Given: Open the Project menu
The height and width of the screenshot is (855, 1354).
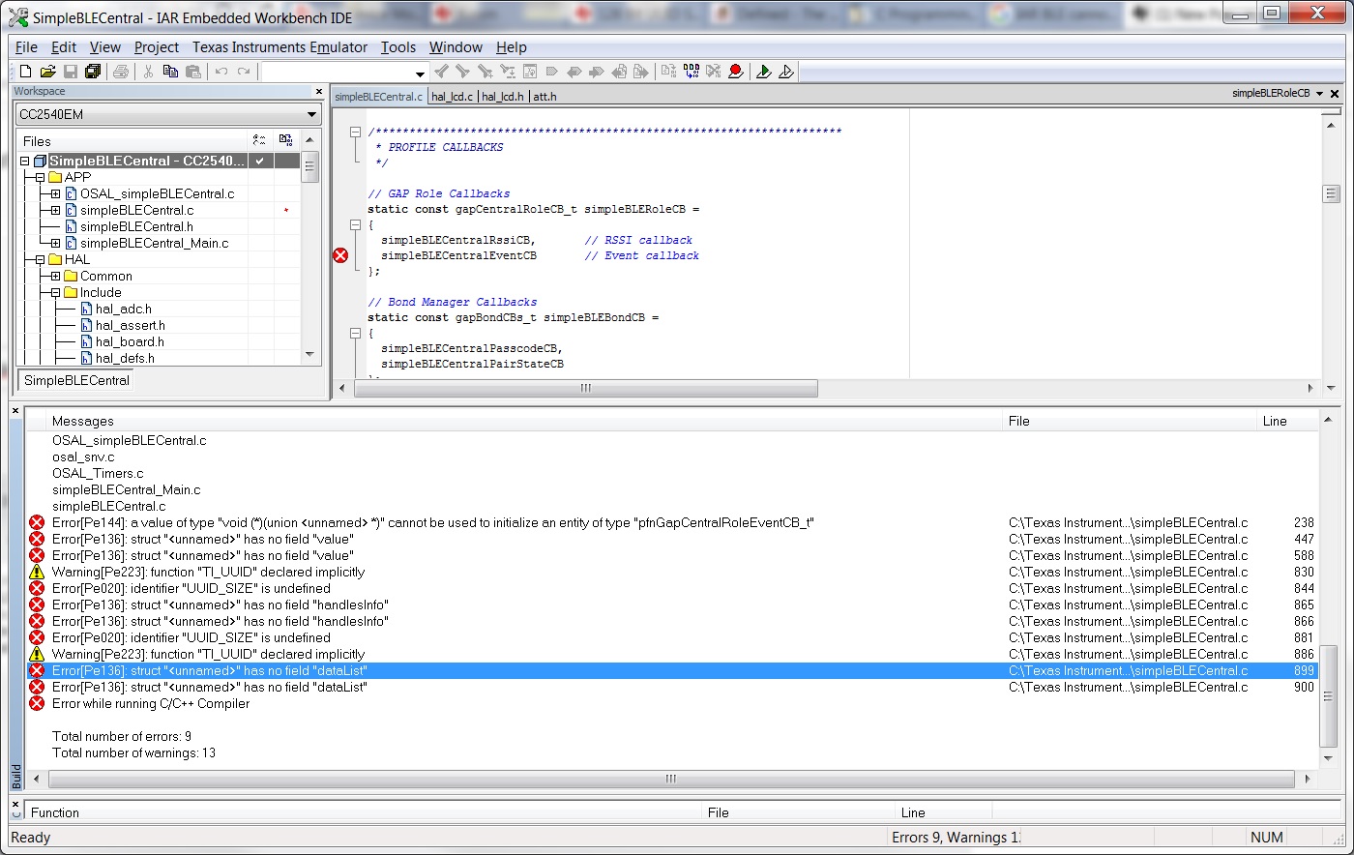Looking at the screenshot, I should 156,47.
